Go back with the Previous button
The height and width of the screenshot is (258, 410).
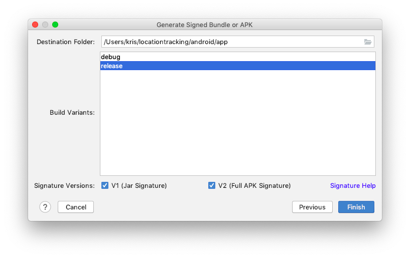(312, 207)
